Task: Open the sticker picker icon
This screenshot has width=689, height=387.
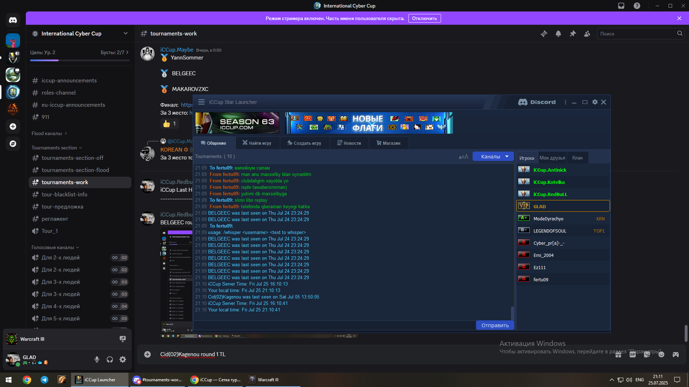Action: pyautogui.click(x=647, y=354)
